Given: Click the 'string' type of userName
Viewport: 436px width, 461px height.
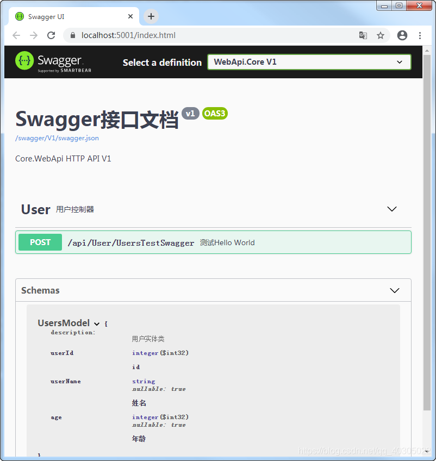Looking at the screenshot, I should [x=144, y=381].
